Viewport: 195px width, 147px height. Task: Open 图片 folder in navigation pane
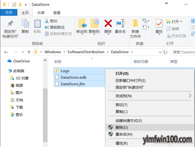click(17, 93)
